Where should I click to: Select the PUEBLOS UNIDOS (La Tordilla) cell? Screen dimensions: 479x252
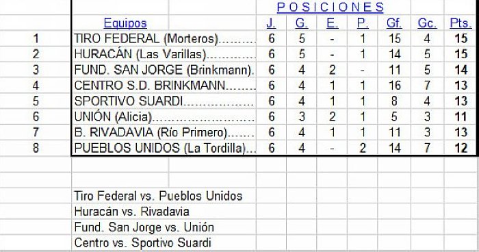coord(164,148)
